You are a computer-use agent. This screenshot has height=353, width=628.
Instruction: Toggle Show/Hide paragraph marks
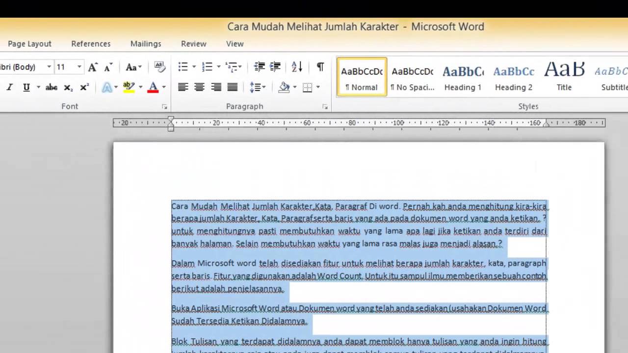coord(320,67)
